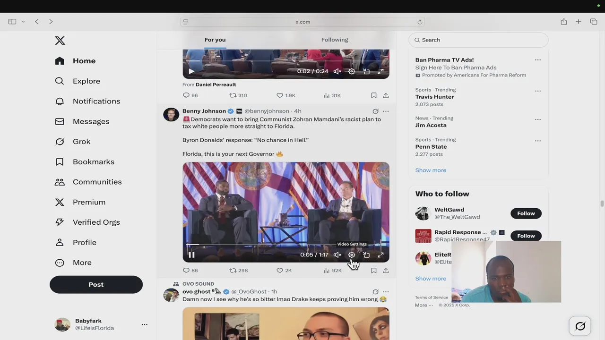
Task: Open more options for Ban Pharma TV Ads
Action: point(537,60)
